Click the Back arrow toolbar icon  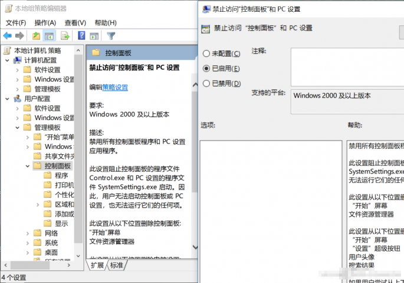[x=8, y=36]
